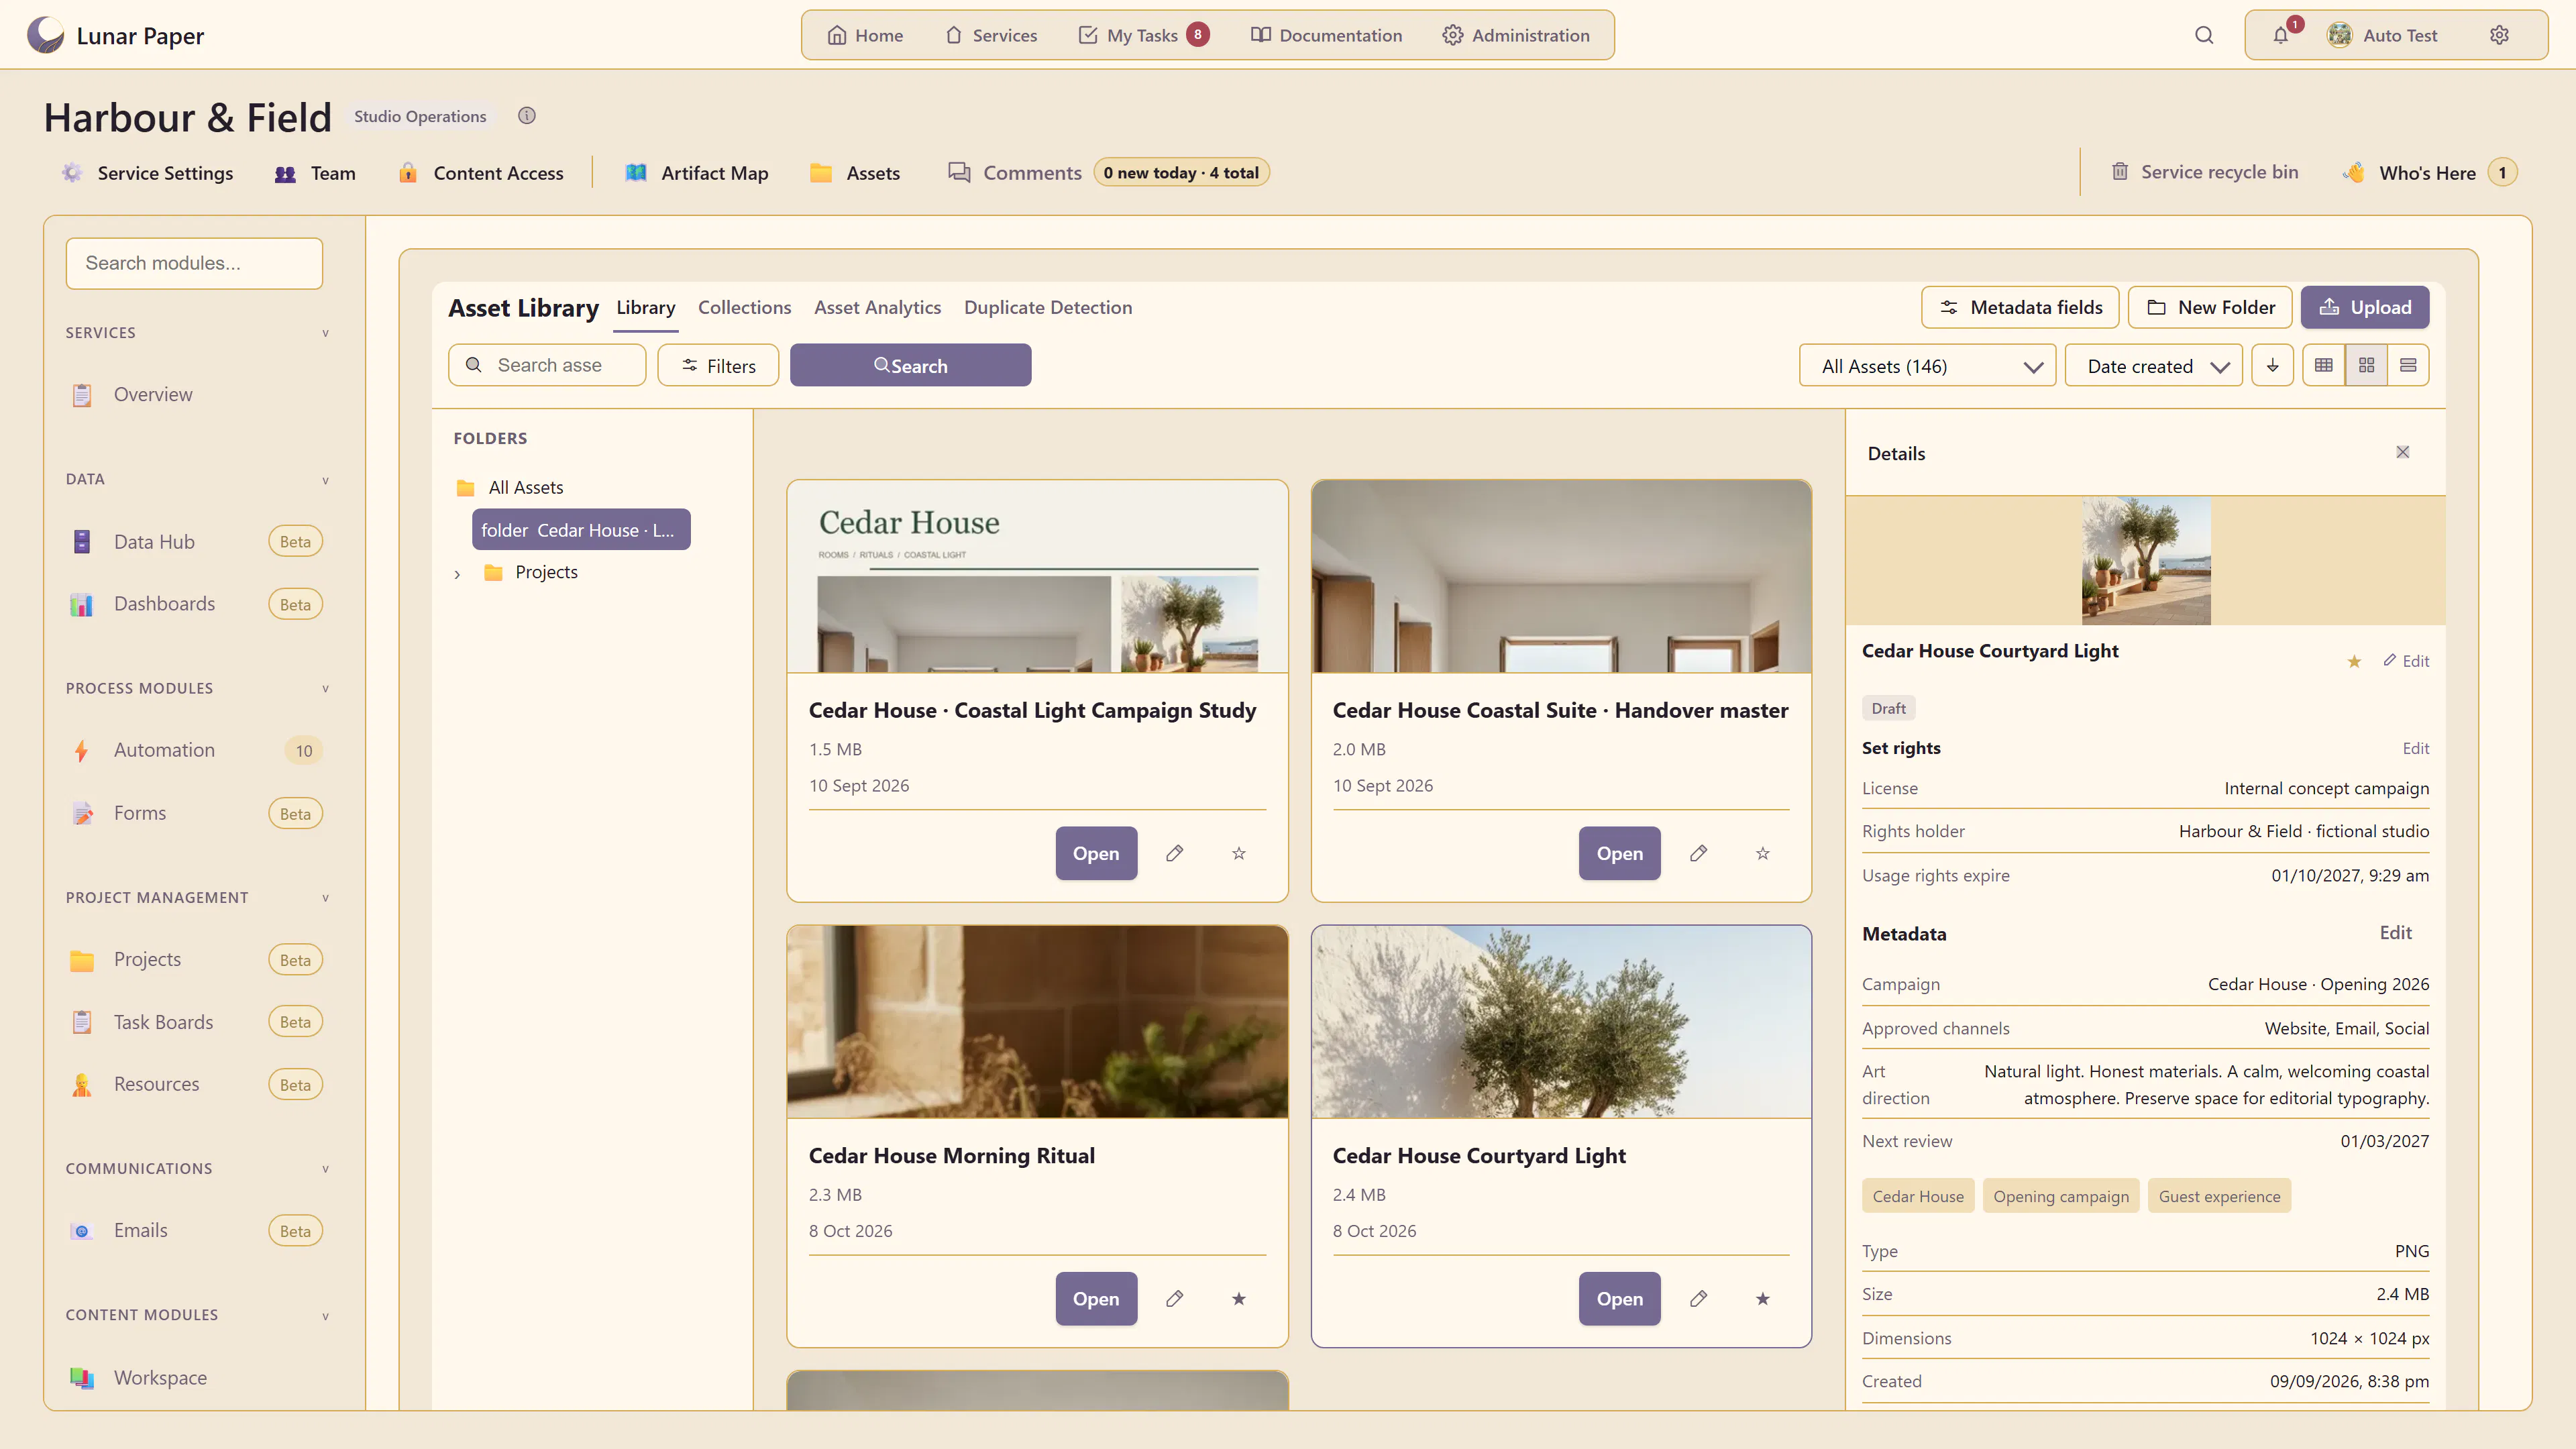Open the Metadata fields settings
Viewport: 2576px width, 1449px height.
(x=2020, y=308)
